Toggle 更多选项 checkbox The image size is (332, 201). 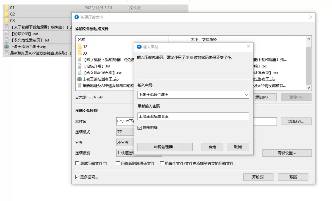[x=77, y=177]
